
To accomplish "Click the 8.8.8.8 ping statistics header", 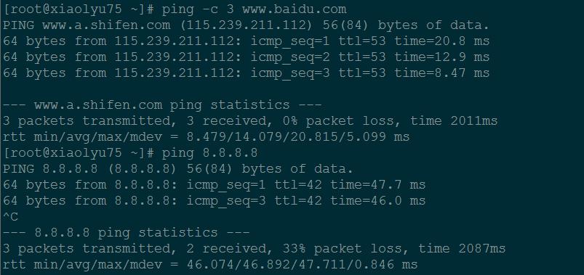I will (x=127, y=233).
